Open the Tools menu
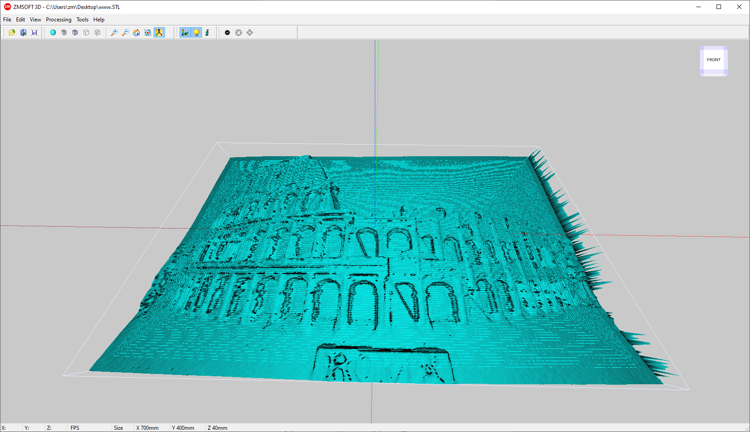This screenshot has width=750, height=432. point(82,20)
